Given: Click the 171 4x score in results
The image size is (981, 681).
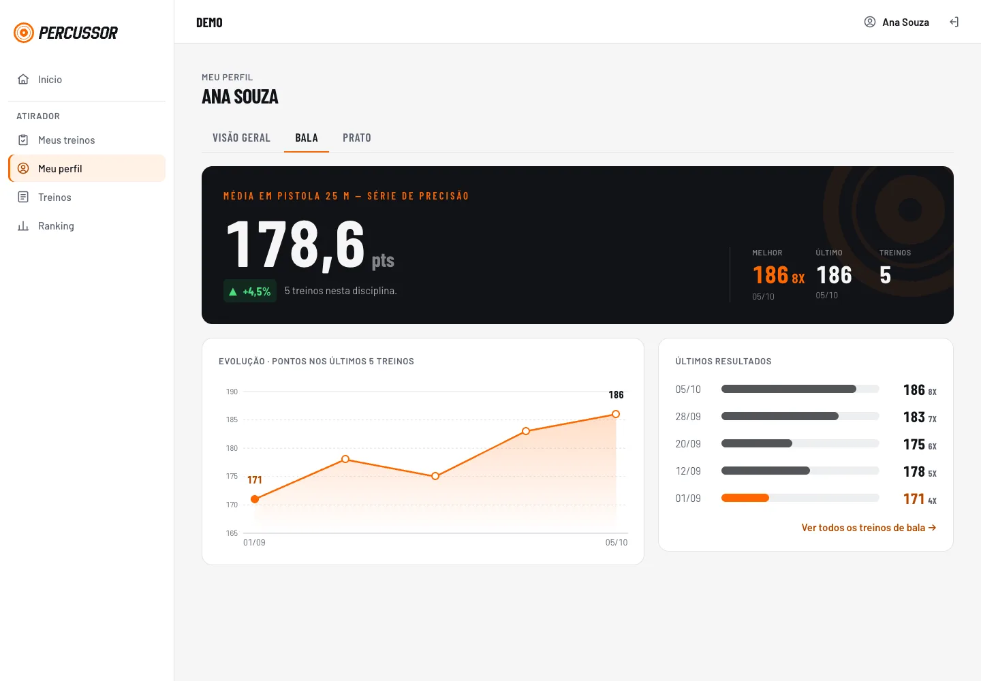Looking at the screenshot, I should tap(920, 499).
